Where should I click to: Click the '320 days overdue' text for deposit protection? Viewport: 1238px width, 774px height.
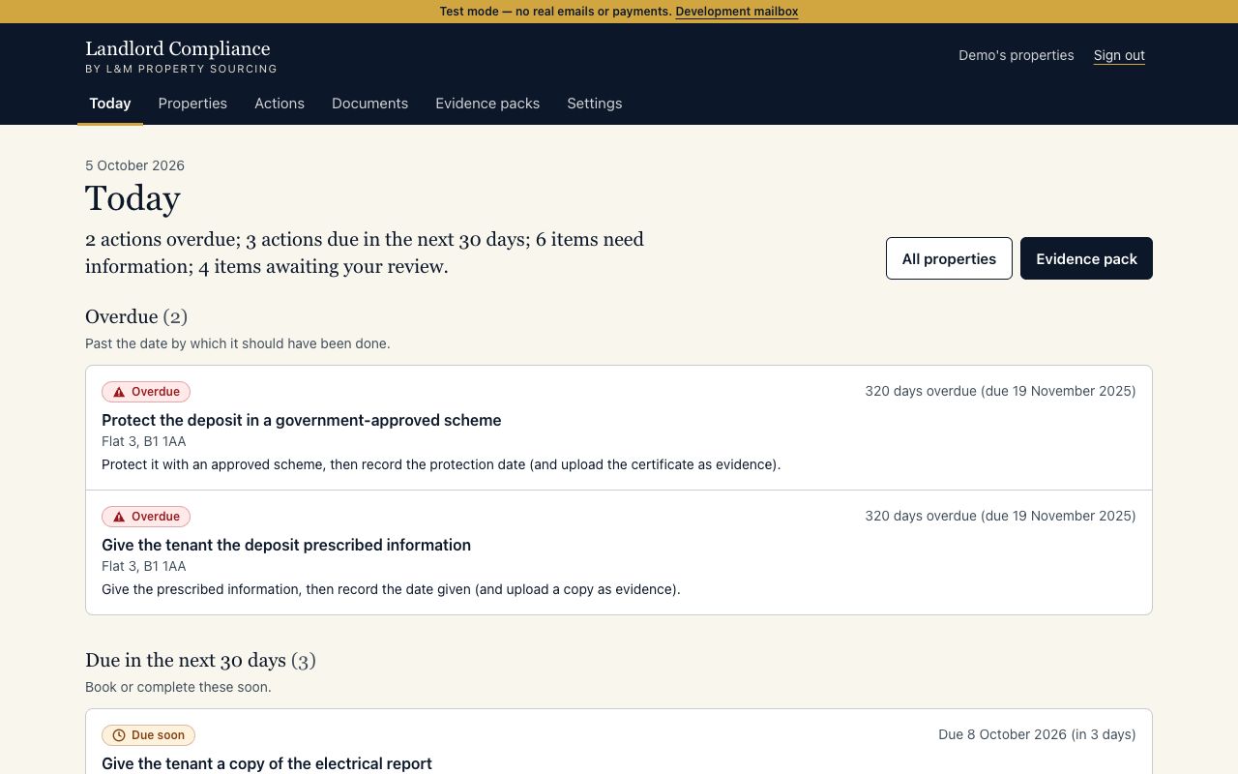(1000, 391)
